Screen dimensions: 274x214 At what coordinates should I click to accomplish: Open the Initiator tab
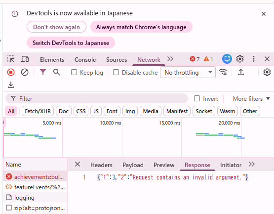[x=231, y=165]
